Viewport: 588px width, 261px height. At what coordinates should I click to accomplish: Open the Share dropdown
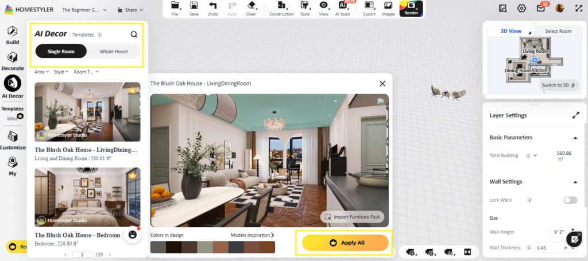(130, 10)
